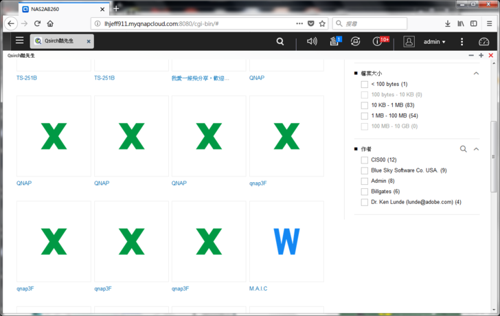The width and height of the screenshot is (500, 316).
Task: Save page to Pocket icon
Action: coord(310,23)
